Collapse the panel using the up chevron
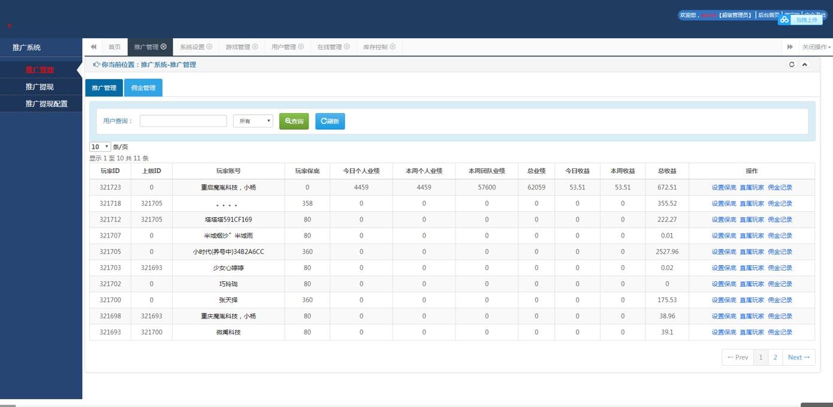Screen dimensions: 833x407 point(805,65)
